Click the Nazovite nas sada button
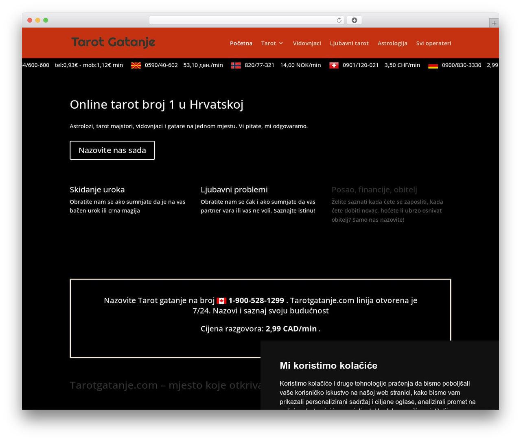 tap(112, 150)
